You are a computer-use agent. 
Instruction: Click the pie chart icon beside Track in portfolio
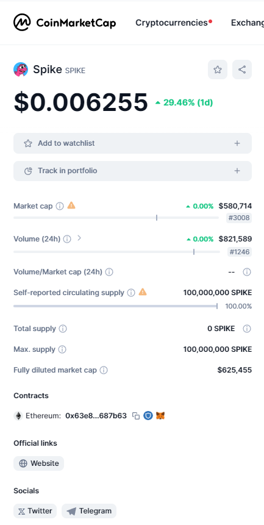(28, 171)
